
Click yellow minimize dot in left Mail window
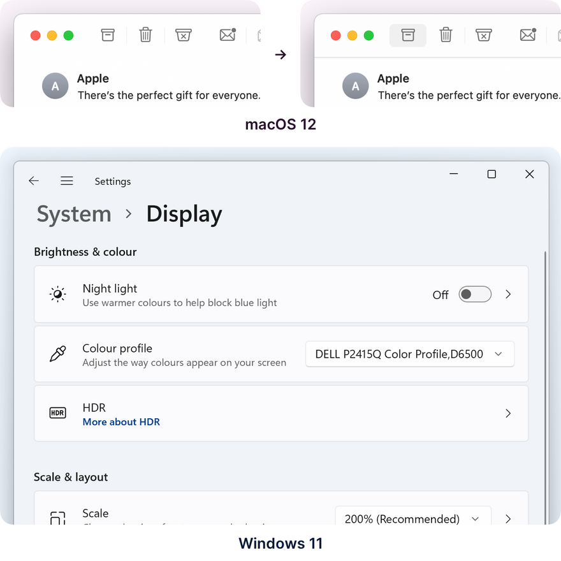tap(52, 36)
